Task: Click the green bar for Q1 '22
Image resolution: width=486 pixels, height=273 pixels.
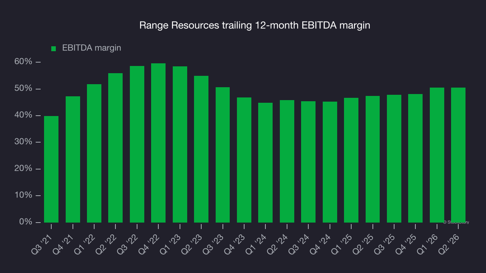Action: click(94, 153)
